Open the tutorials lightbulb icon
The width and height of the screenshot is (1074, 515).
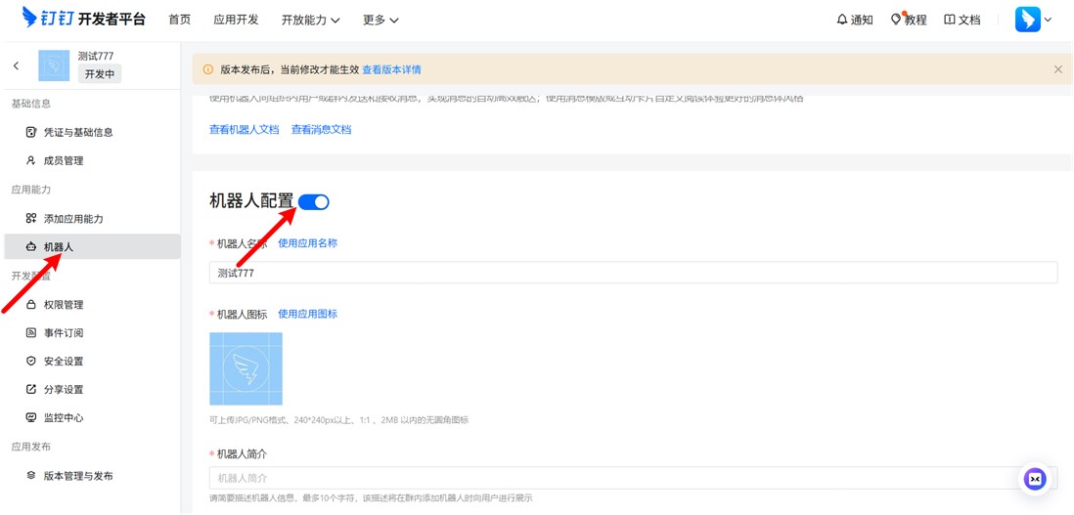coord(896,20)
